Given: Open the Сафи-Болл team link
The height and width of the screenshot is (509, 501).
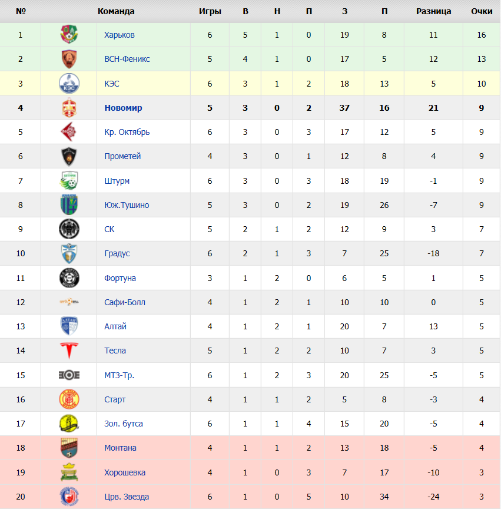Looking at the screenshot, I should point(125,302).
